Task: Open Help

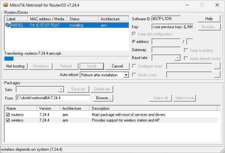Action: [209, 19]
